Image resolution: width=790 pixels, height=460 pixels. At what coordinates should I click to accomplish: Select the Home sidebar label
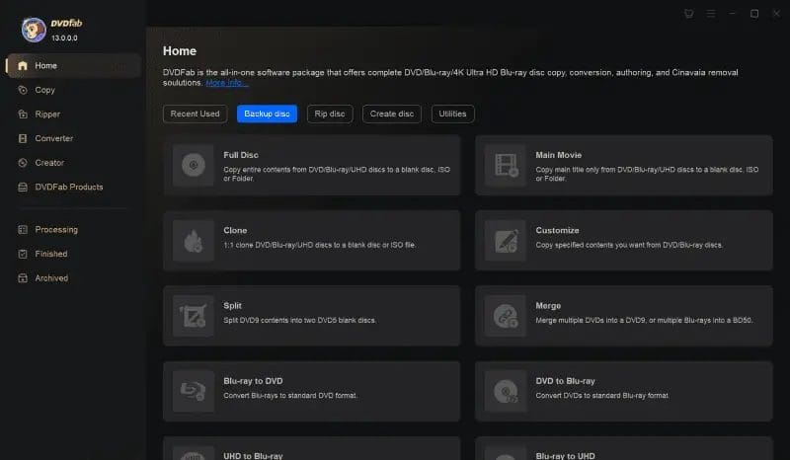click(45, 65)
